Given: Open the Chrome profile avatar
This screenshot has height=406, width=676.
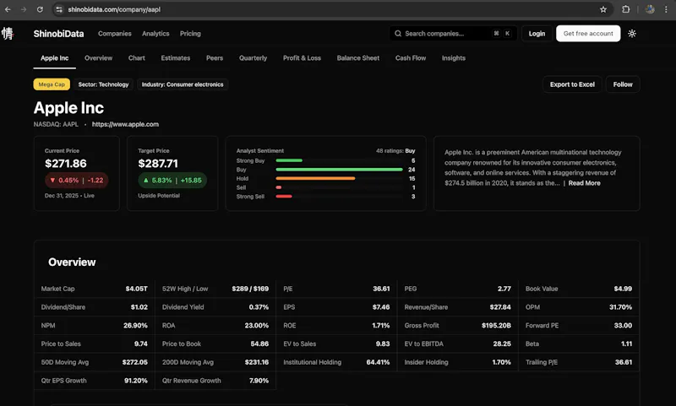Looking at the screenshot, I should (650, 9).
